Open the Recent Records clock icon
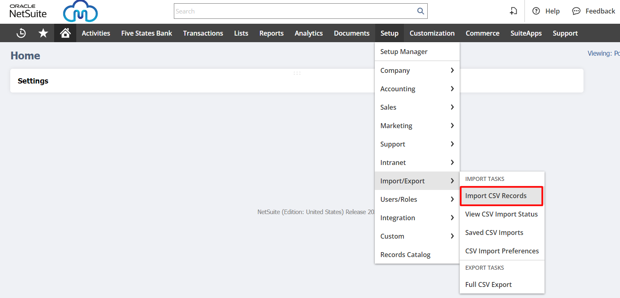 tap(21, 33)
